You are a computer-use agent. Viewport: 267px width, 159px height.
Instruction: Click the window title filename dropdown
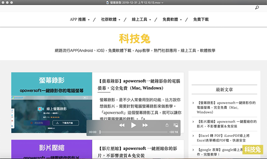[135, 2]
